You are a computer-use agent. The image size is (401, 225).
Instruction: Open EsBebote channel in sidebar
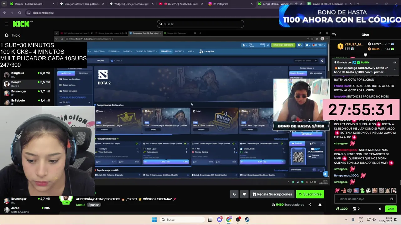[x=27, y=102]
